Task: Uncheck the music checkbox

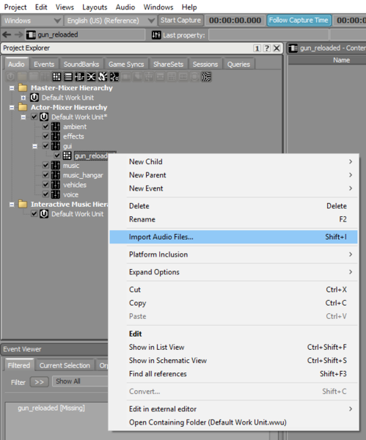Action: 45,165
